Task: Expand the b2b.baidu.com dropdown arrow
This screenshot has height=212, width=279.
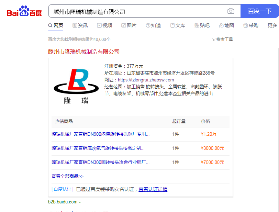Action: (80, 202)
